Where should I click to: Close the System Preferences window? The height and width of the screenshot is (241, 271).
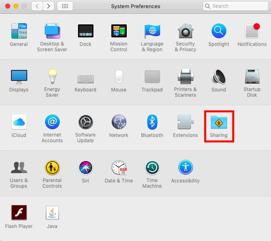[8, 6]
